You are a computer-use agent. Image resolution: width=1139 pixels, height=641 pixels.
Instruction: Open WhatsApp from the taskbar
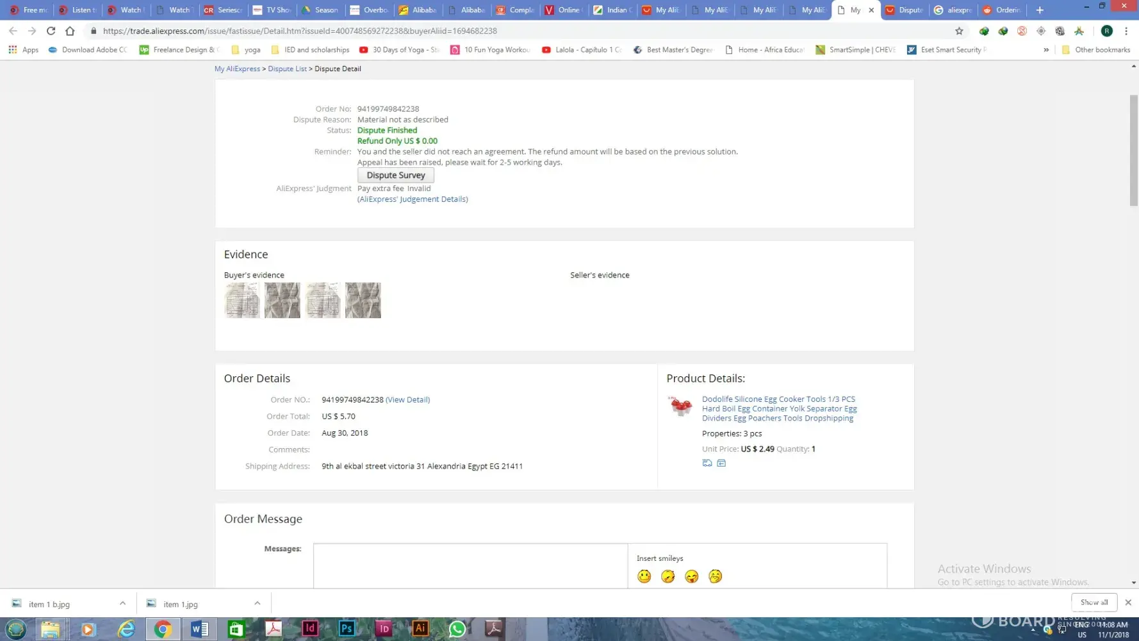click(457, 629)
